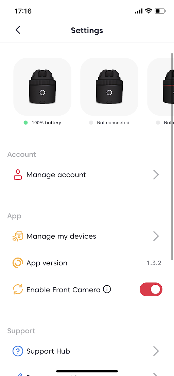Tap the orange ring icon next to App version
174x376 pixels.
[18, 263]
